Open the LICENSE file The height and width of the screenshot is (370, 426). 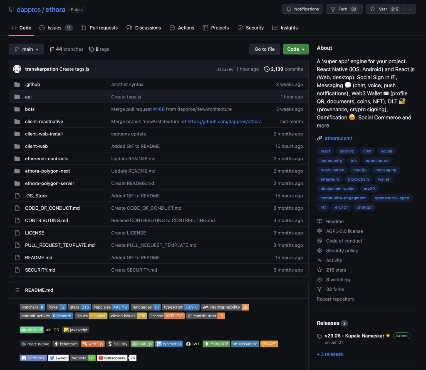35,233
